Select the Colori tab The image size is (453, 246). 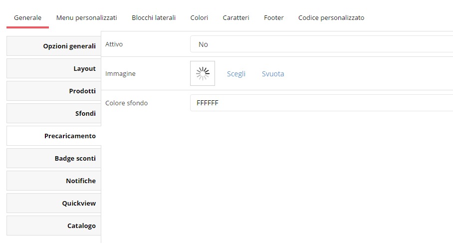click(x=199, y=17)
